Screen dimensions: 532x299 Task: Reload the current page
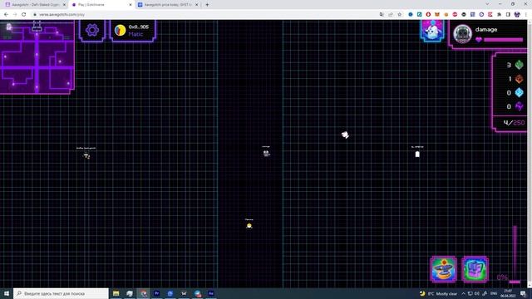24,14
